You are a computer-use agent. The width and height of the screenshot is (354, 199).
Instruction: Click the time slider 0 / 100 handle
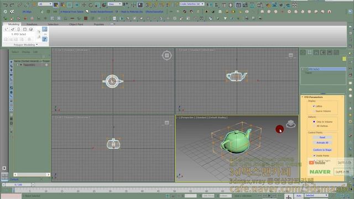(18, 185)
